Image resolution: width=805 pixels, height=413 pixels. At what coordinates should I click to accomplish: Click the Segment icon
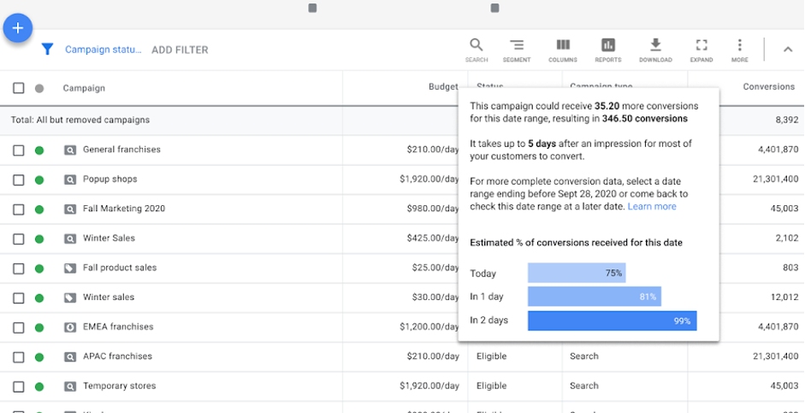tap(517, 45)
